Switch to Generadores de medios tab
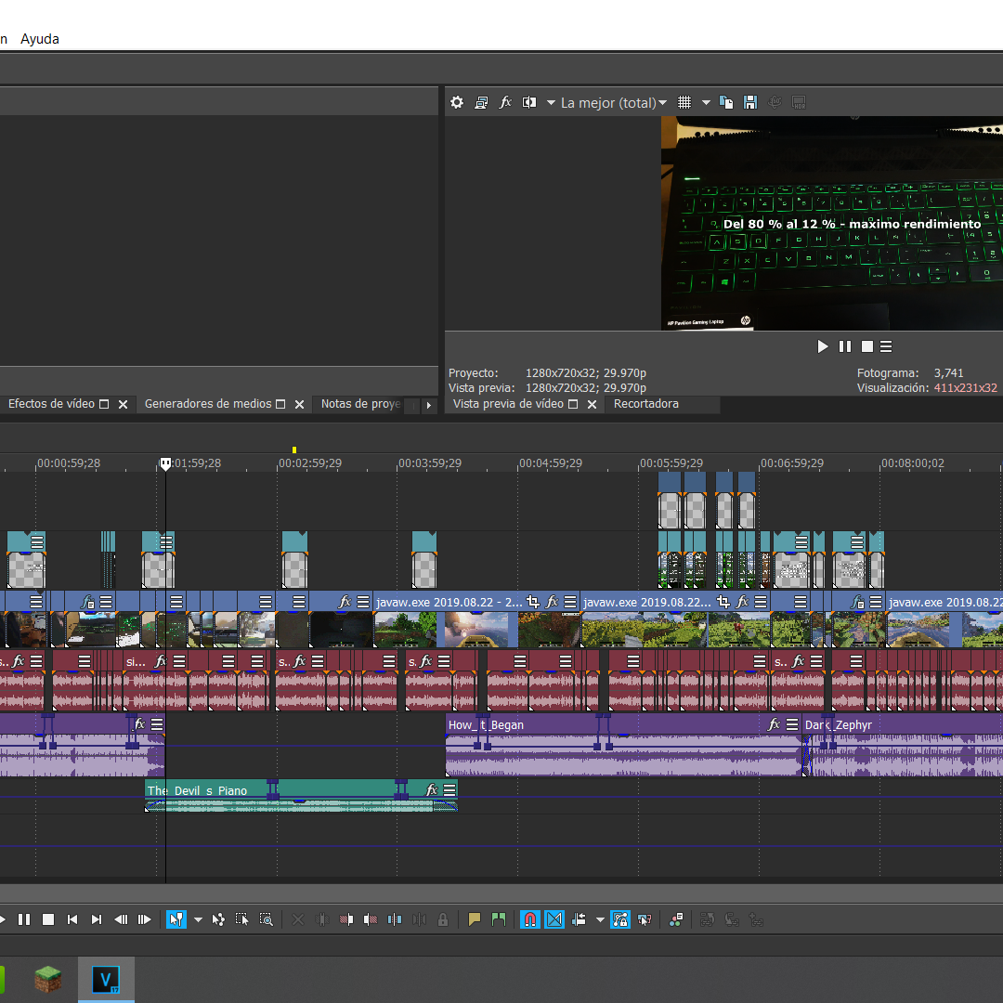Viewport: 1003px width, 1003px height. (x=208, y=404)
